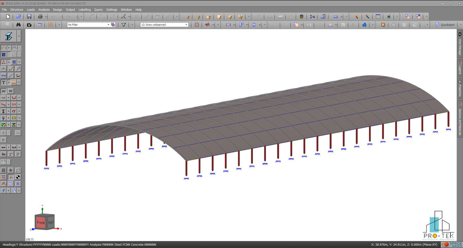Open the filter funnel tool

click(x=124, y=25)
